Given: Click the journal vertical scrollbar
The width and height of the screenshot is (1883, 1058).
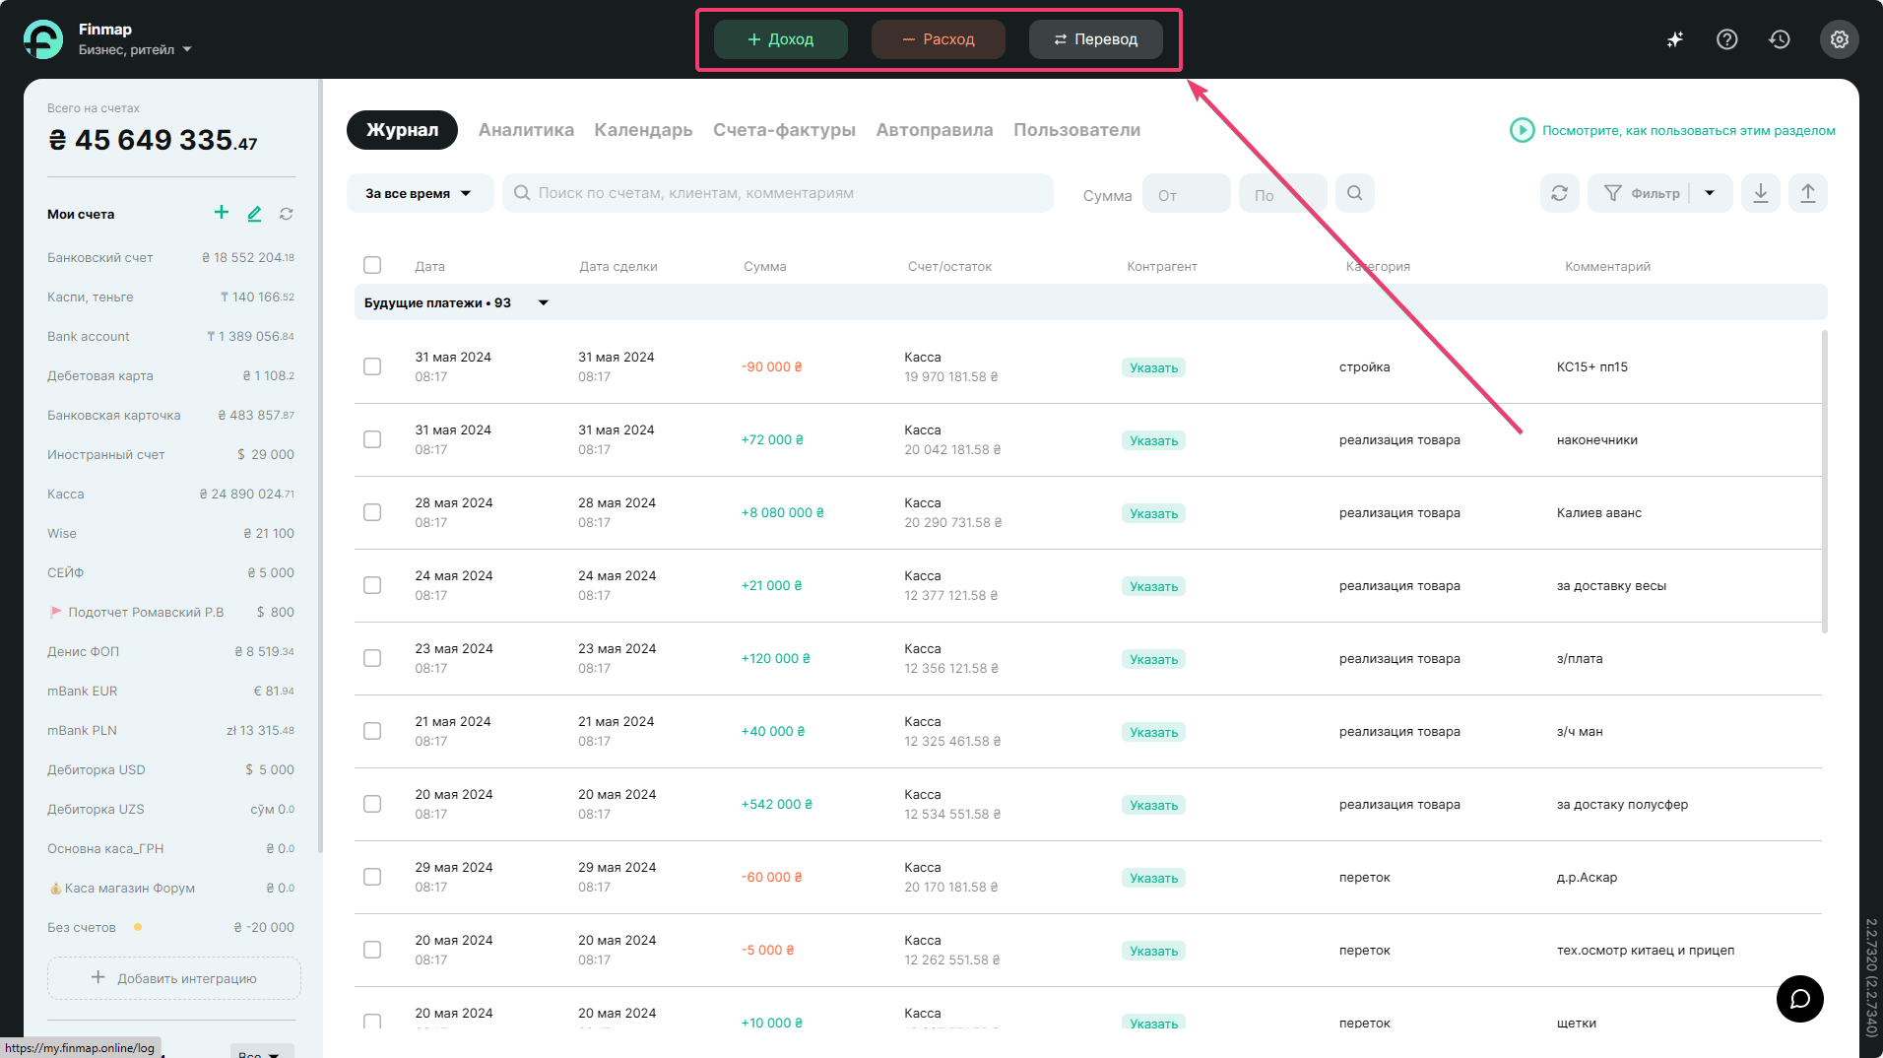Looking at the screenshot, I should pyautogui.click(x=1824, y=481).
